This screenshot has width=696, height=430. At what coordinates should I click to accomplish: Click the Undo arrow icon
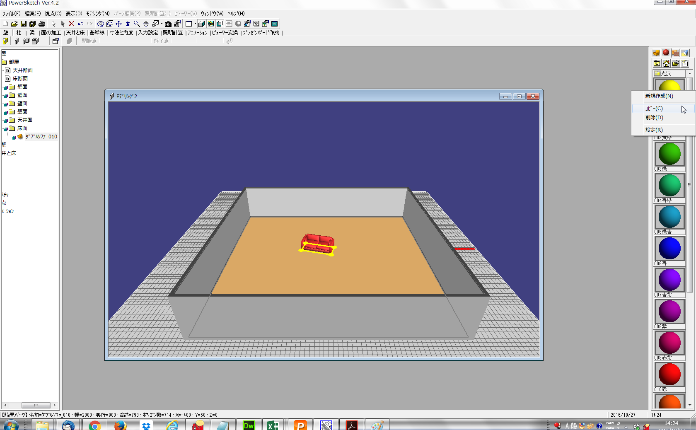(x=81, y=24)
